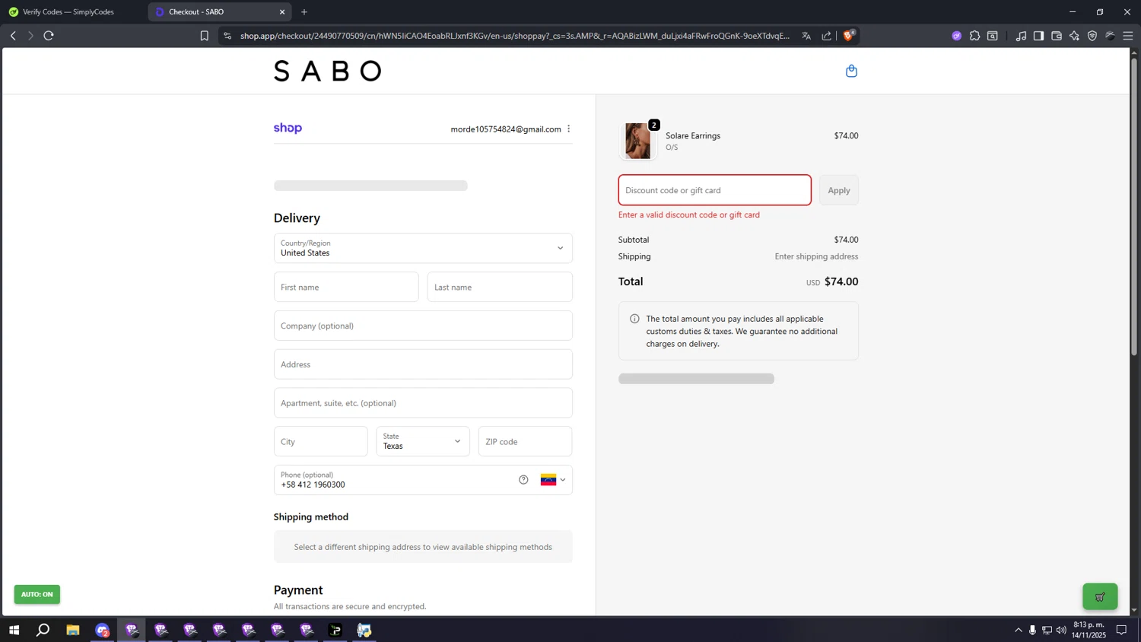The width and height of the screenshot is (1141, 642).
Task: Open the Brave Wallet icon
Action: pos(1057,36)
